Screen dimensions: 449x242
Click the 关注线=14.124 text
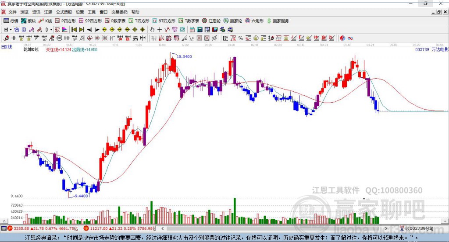[x=58, y=49]
